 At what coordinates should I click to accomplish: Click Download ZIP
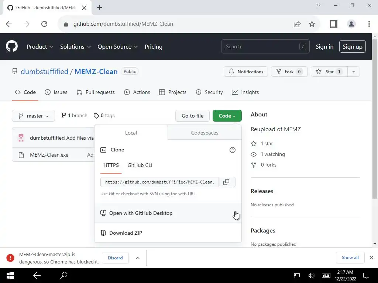[168, 233]
